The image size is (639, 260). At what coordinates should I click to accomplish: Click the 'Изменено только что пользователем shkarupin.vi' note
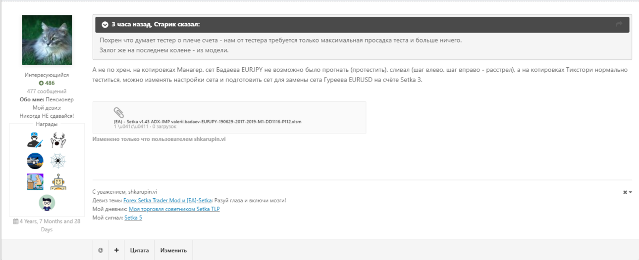[159, 139]
